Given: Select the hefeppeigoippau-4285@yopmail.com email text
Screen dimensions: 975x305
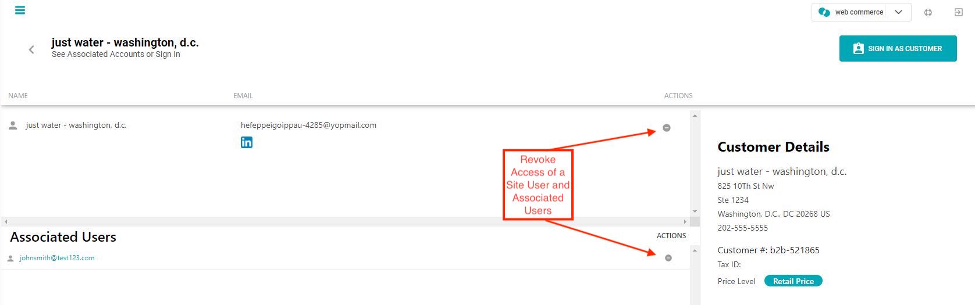Looking at the screenshot, I should (x=308, y=125).
